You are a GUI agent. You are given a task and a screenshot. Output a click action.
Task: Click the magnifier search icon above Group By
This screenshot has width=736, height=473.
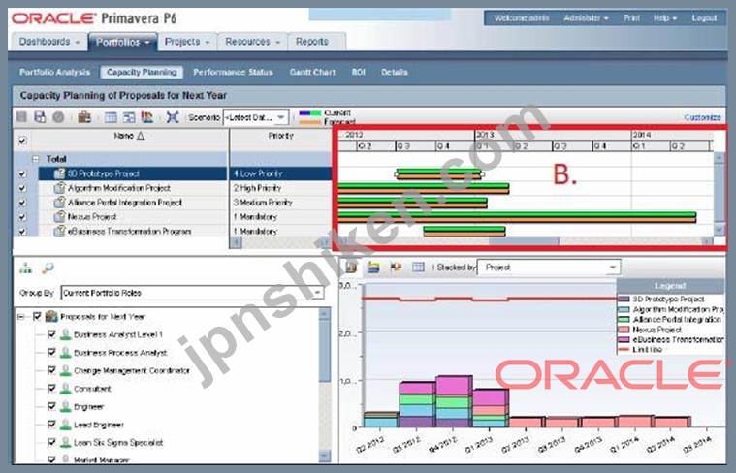48,268
